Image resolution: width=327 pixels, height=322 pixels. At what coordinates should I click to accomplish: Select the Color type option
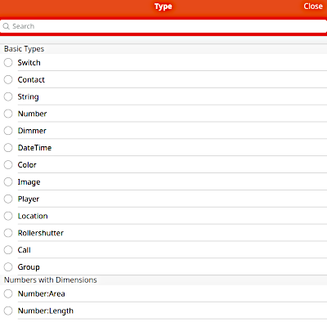[8, 165]
